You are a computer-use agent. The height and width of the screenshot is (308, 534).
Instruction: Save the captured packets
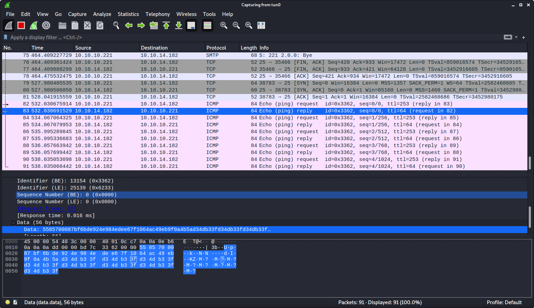coord(75,25)
